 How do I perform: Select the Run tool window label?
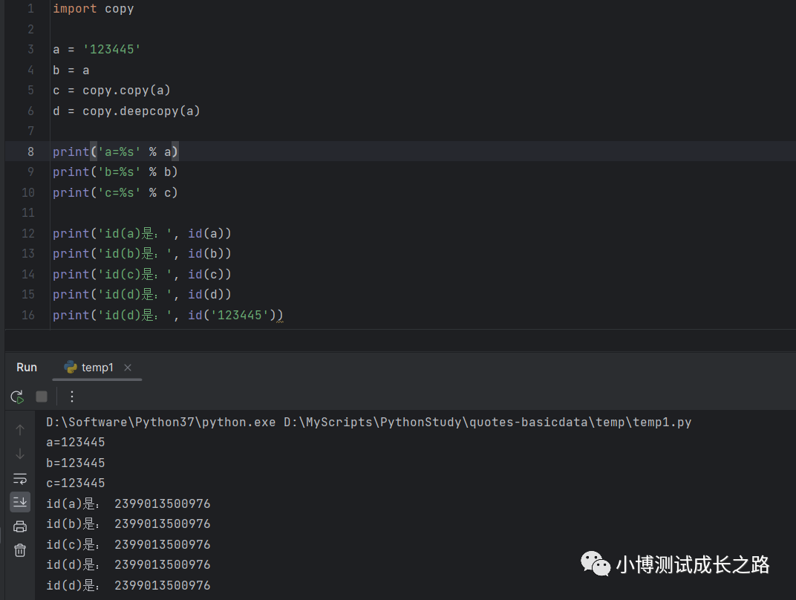27,368
